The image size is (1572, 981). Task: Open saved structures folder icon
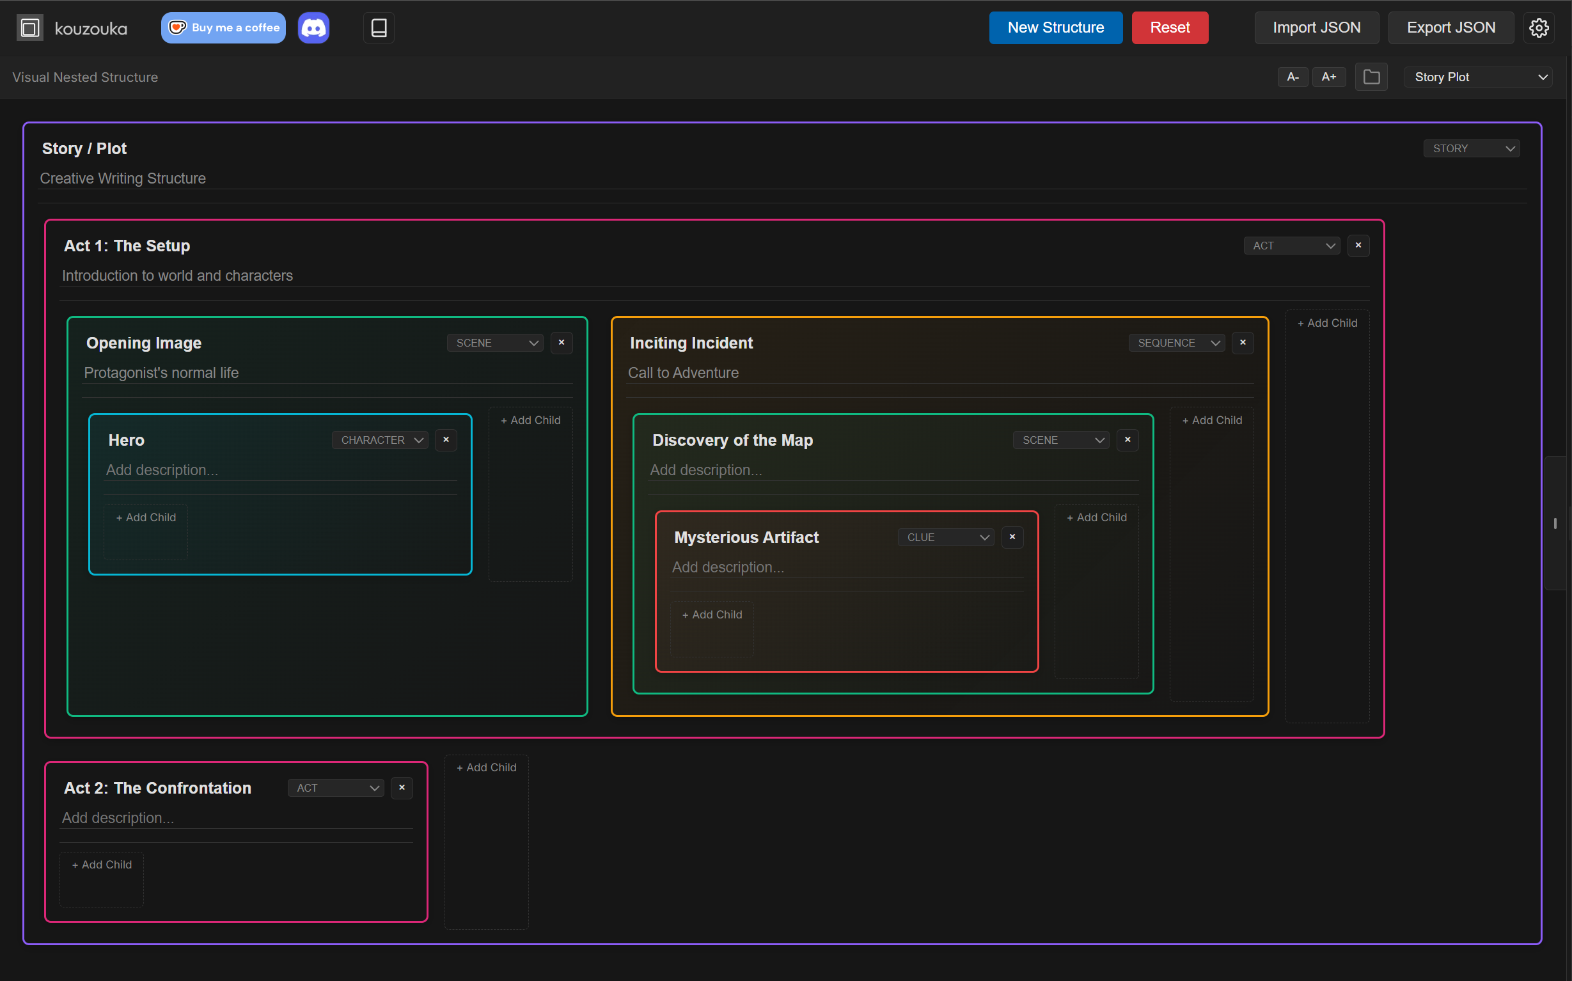click(x=1371, y=77)
